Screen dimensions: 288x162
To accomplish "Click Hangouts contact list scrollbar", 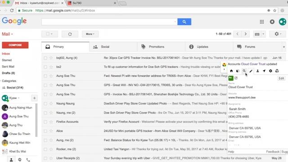I will tap(36, 120).
